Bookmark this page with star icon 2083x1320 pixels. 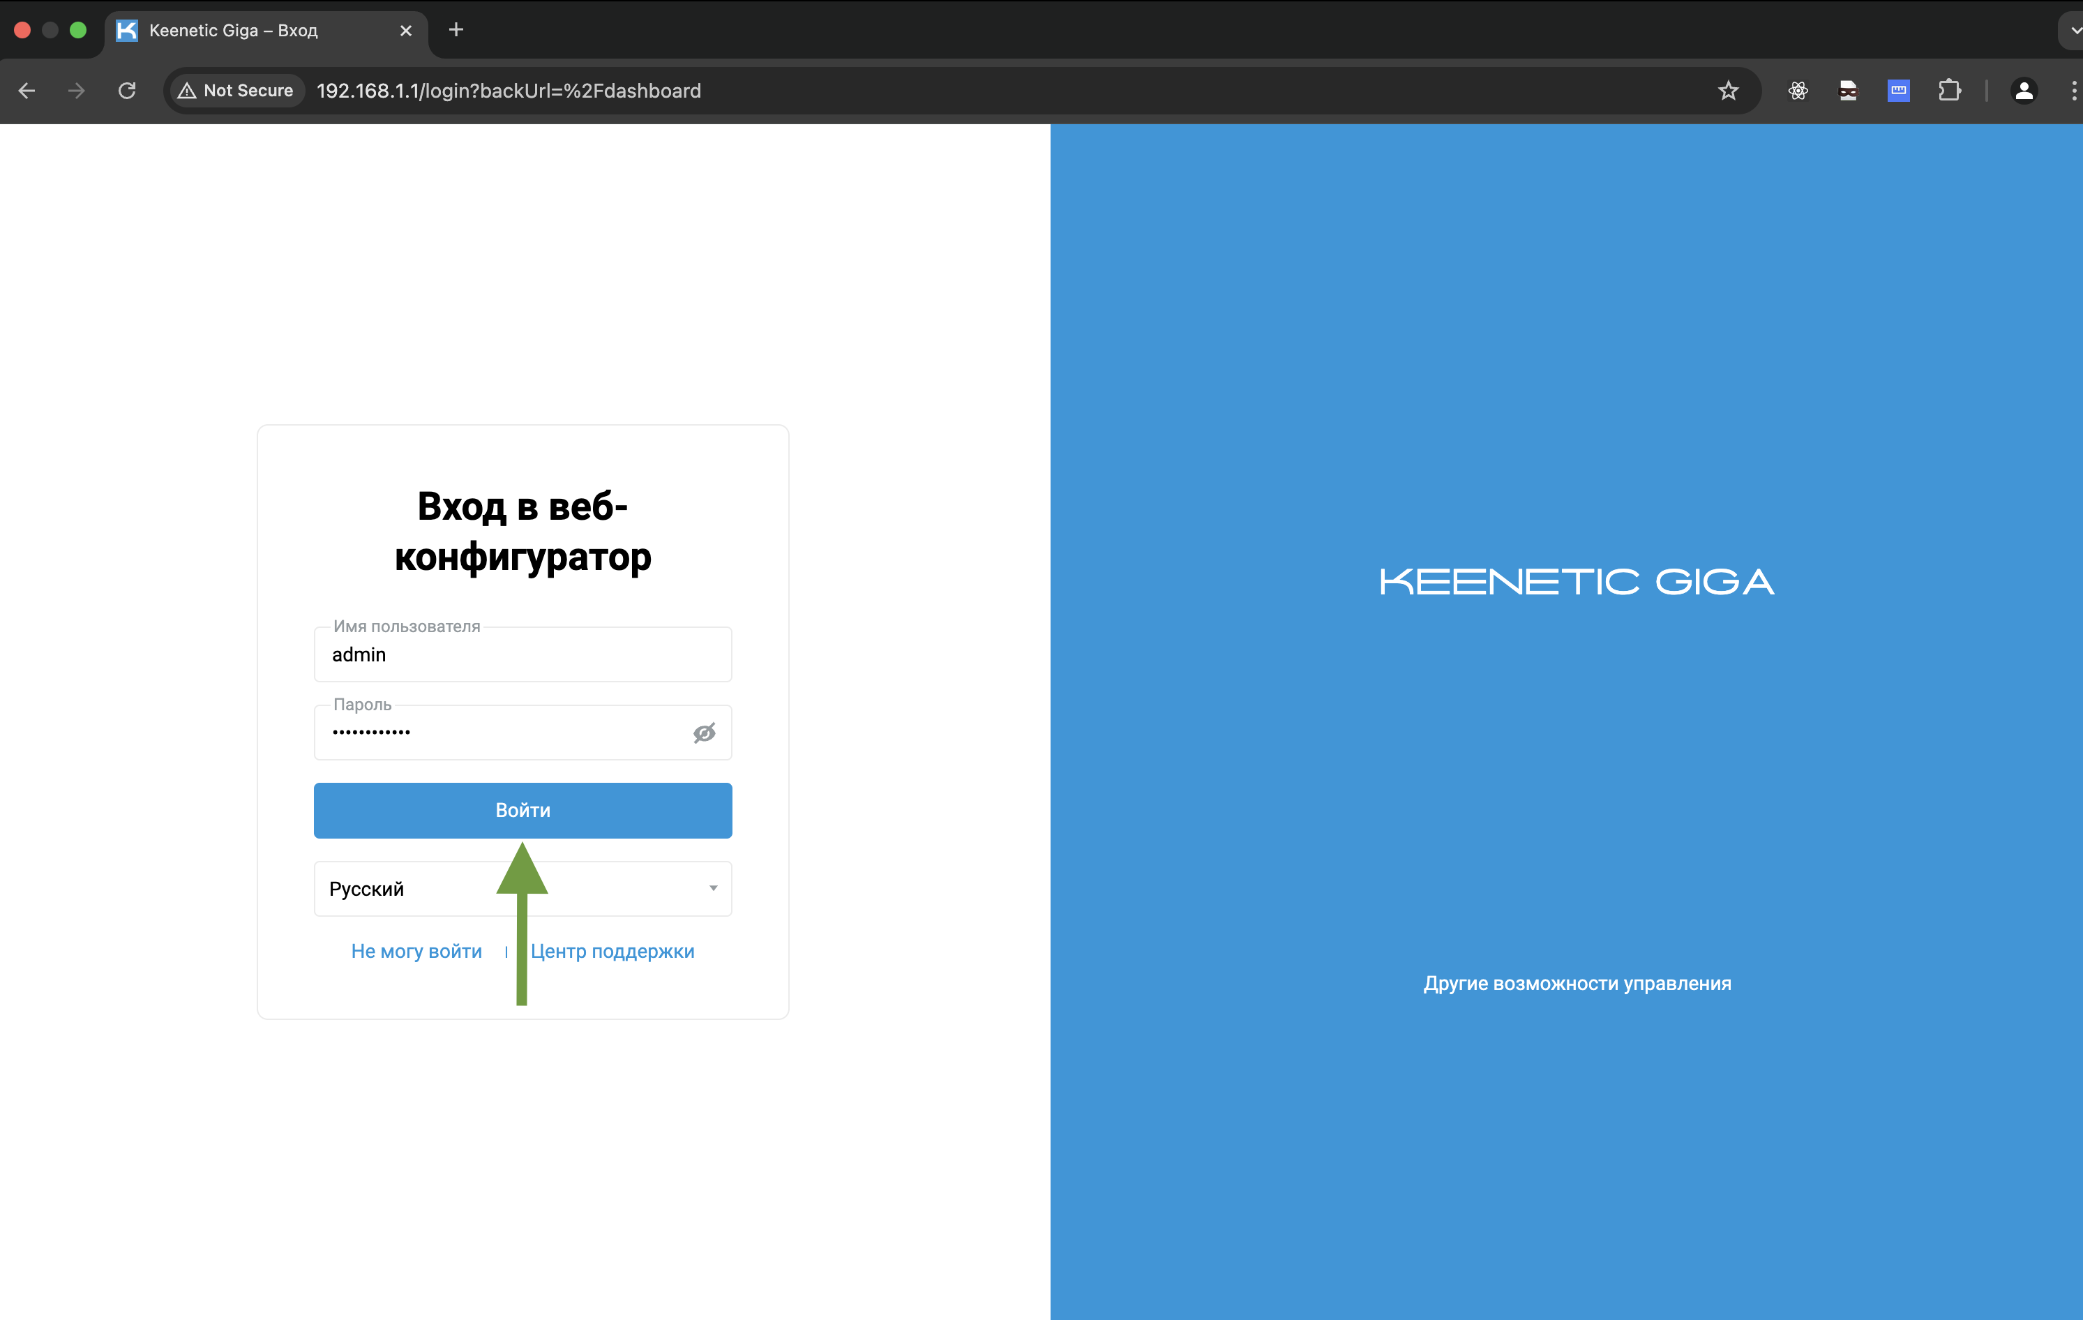[1727, 91]
